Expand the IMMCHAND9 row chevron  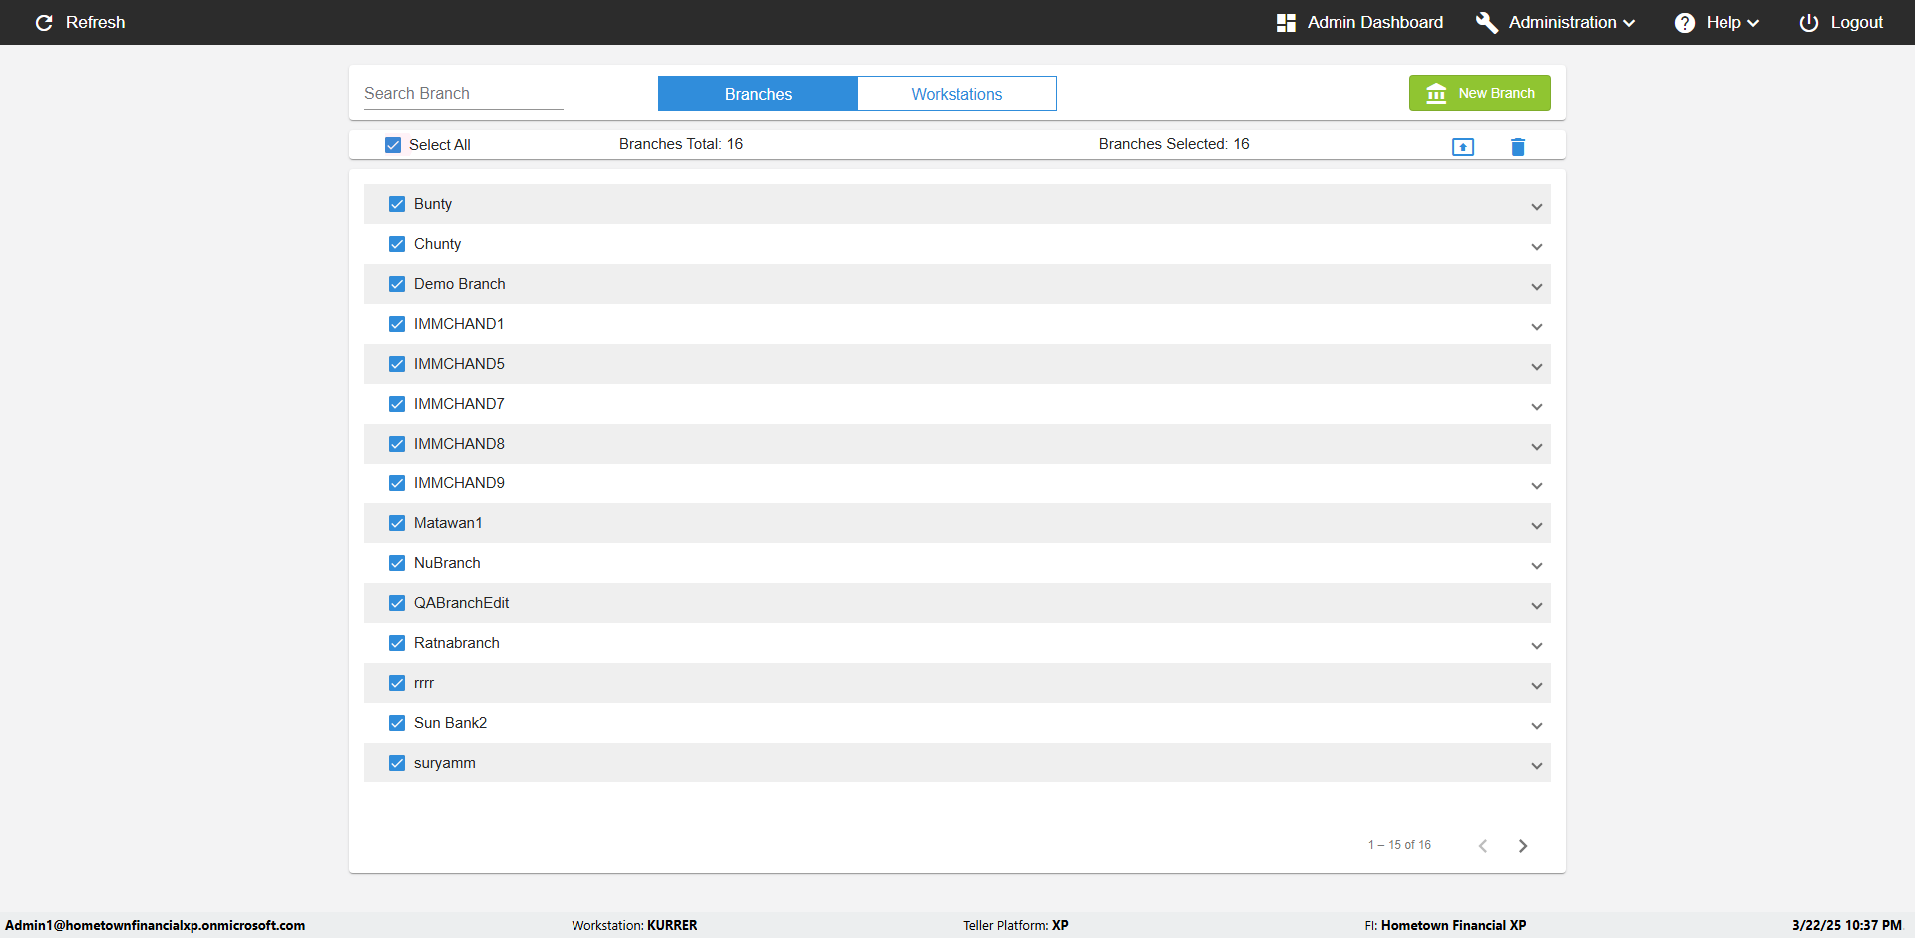1537,486
